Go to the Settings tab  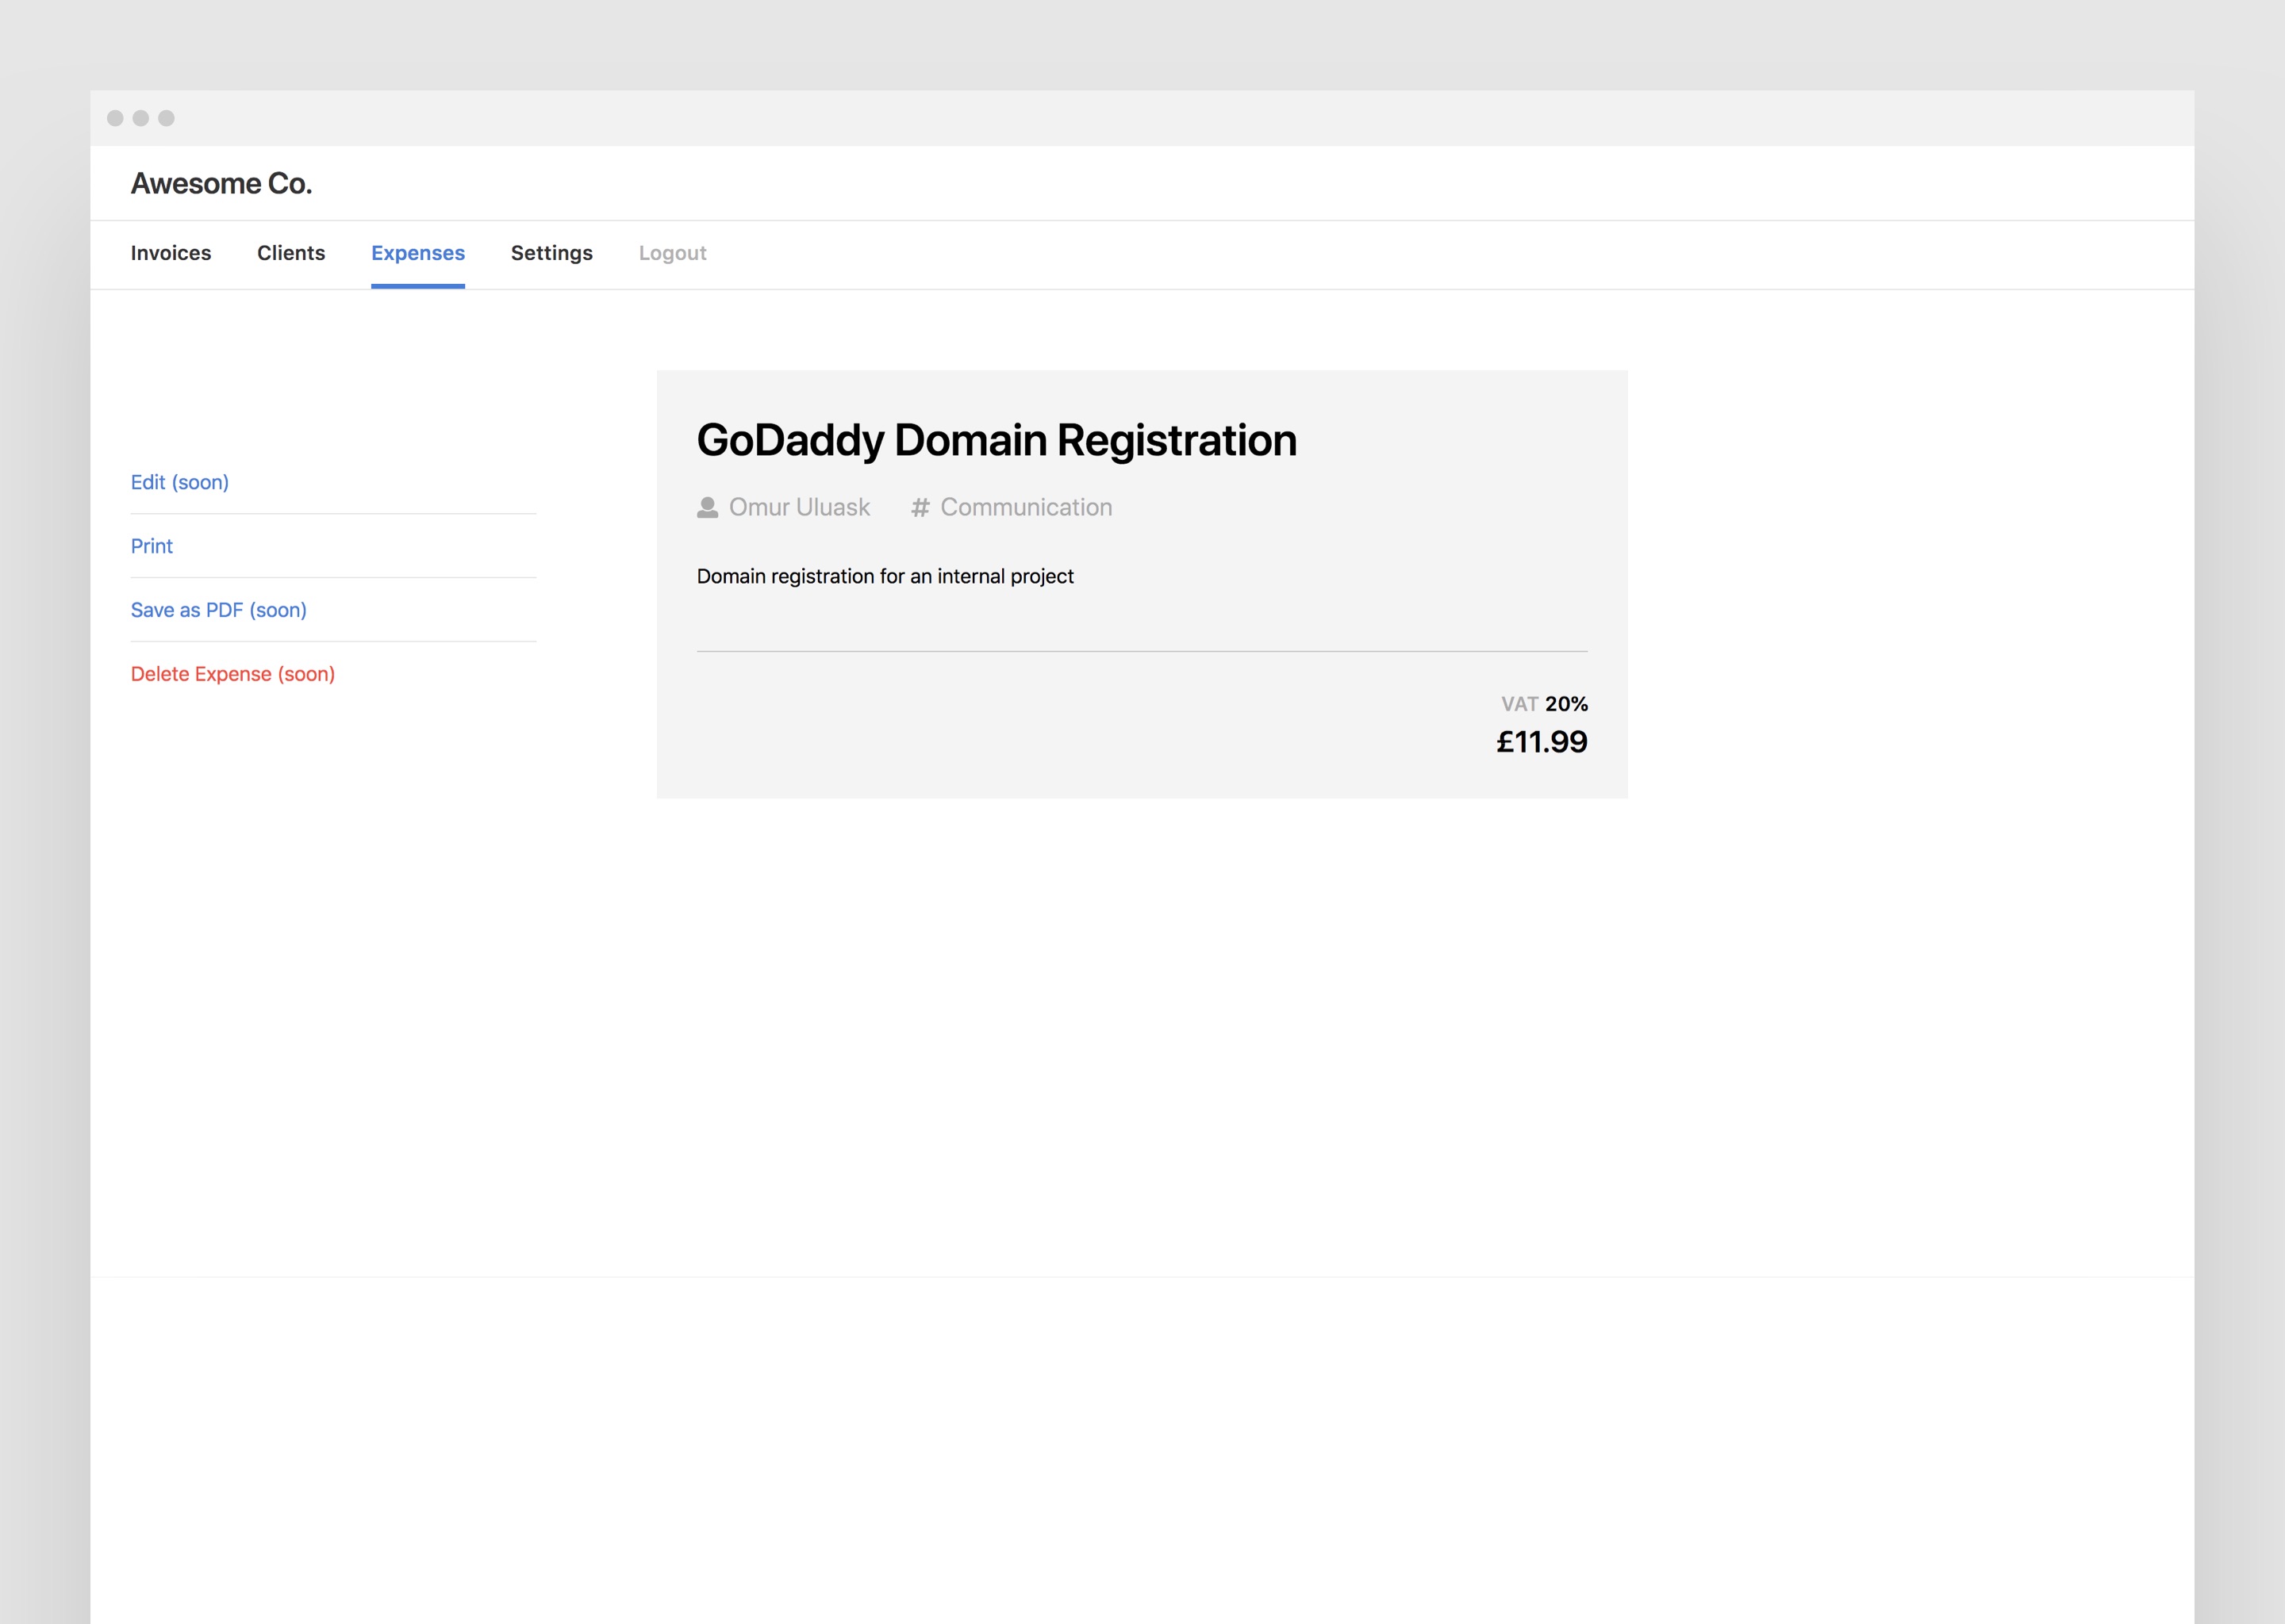pos(551,253)
